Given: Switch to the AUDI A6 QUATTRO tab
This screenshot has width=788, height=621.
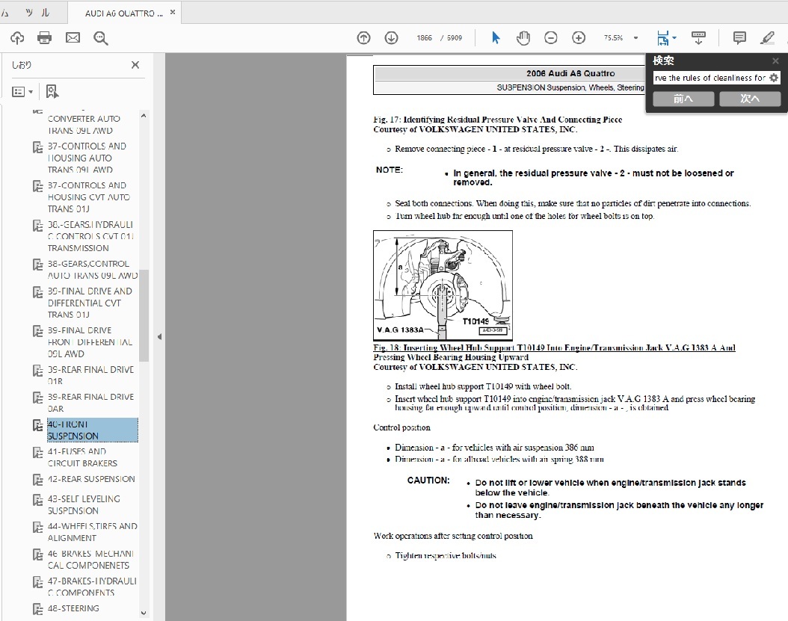Looking at the screenshot, I should pyautogui.click(x=123, y=13).
